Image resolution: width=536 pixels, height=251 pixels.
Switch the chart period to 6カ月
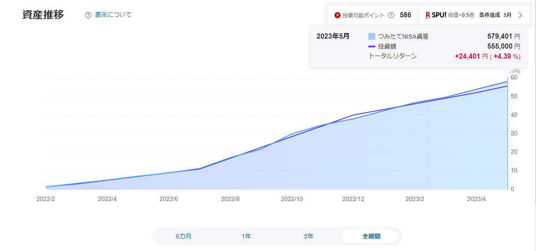point(183,236)
